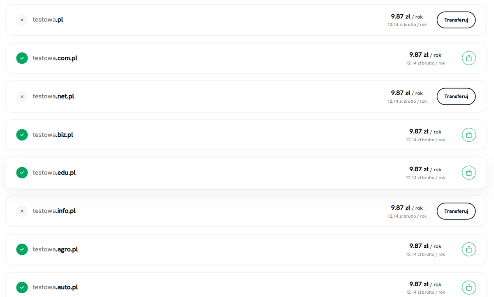This screenshot has height=297, width=494.
Task: Click the 9.87 zł price for testowa.agro.pl
Action: 419,246
